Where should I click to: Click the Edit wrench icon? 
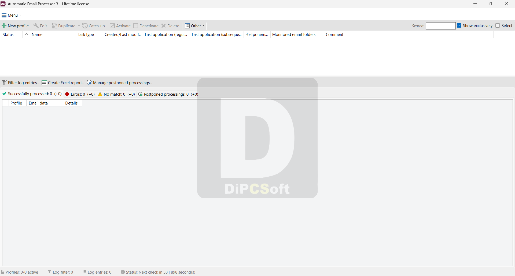pos(36,26)
